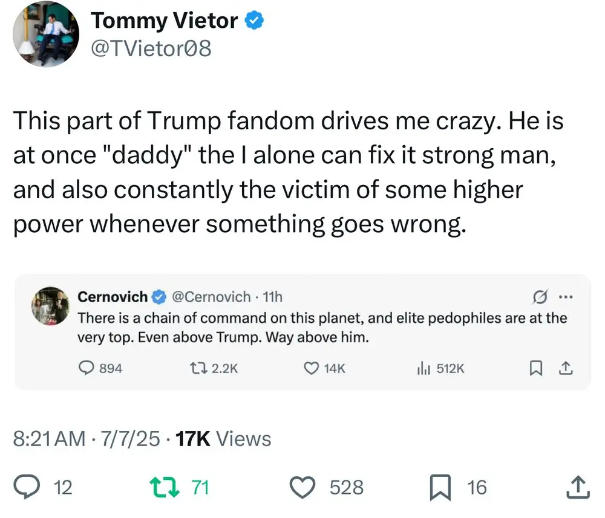Bookmark Cernovich's quoted tweet

tap(535, 367)
